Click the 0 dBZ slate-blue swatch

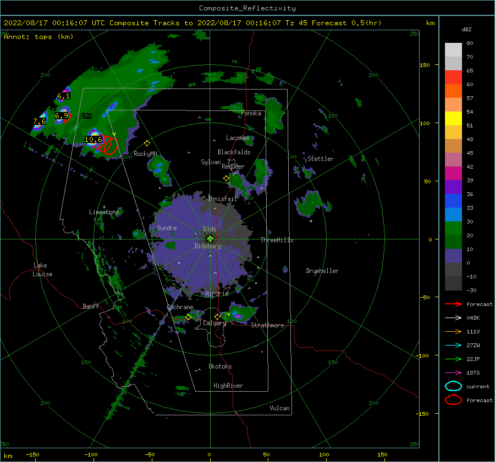pos(453,256)
